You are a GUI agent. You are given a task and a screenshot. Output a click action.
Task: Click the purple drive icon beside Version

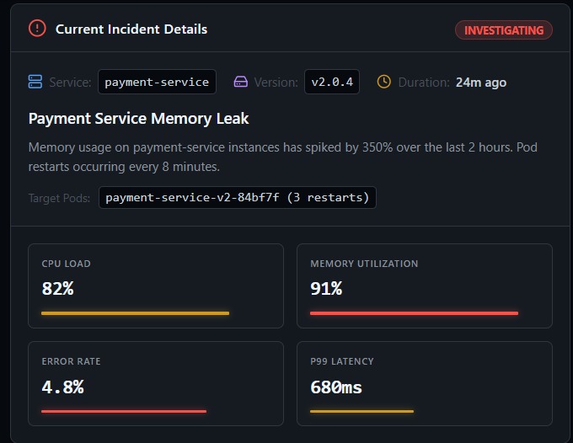pos(240,82)
